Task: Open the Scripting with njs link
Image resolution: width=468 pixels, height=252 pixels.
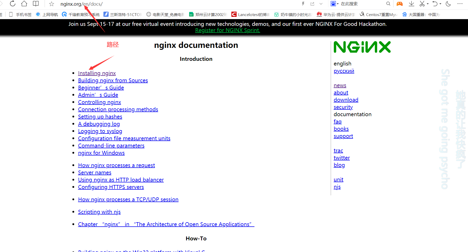Action: pyautogui.click(x=99, y=212)
